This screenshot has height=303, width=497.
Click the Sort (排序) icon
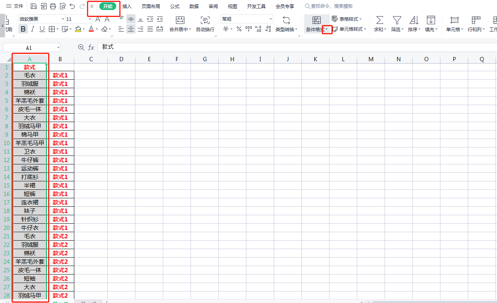(x=414, y=20)
